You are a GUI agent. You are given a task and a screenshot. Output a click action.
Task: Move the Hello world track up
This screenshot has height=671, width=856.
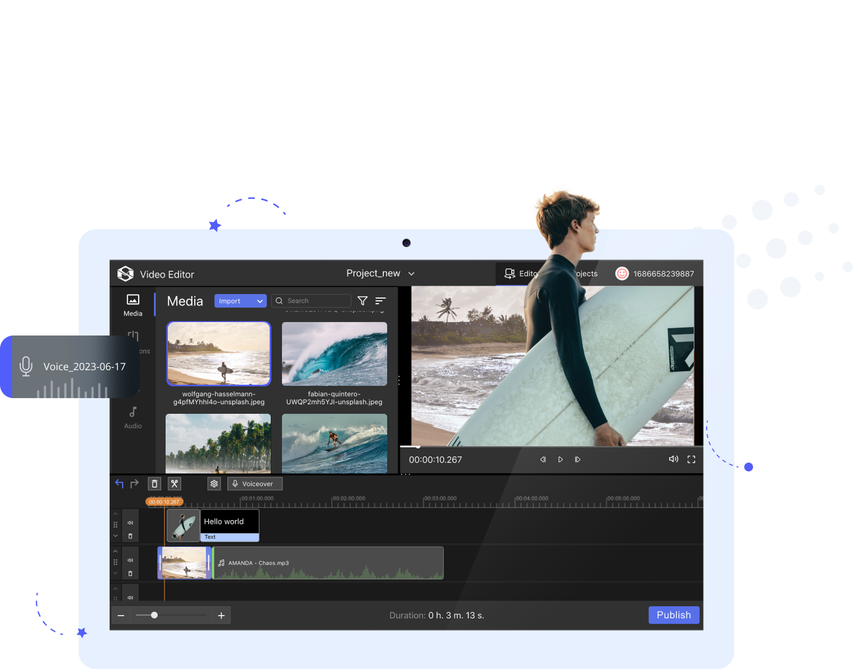coord(115,514)
